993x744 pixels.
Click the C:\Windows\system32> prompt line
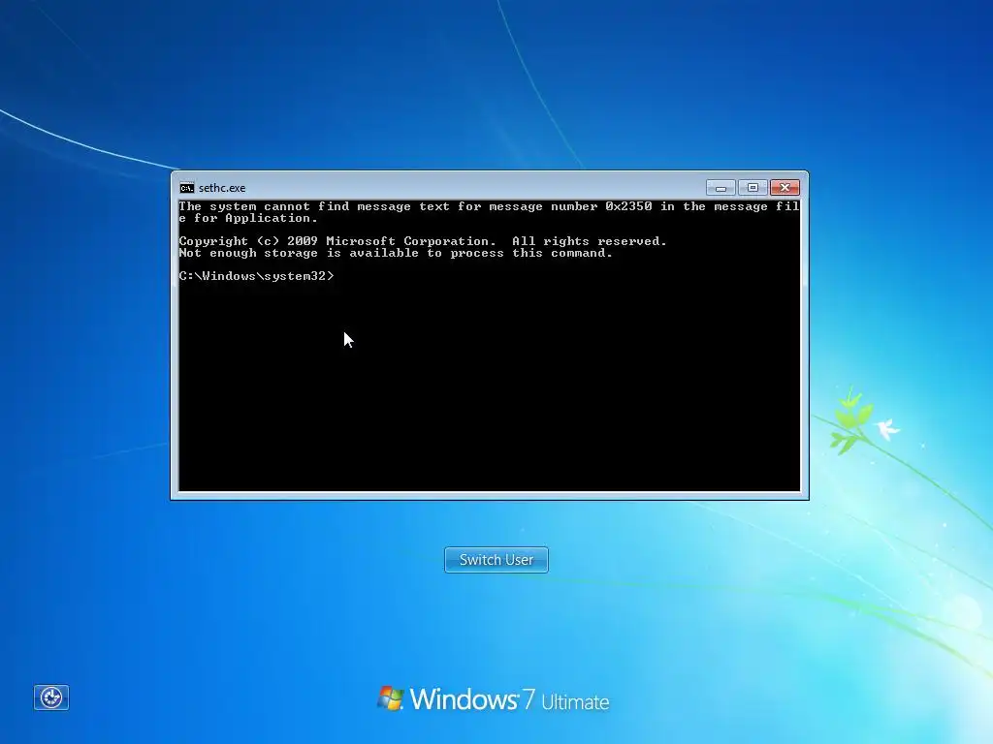coord(256,276)
